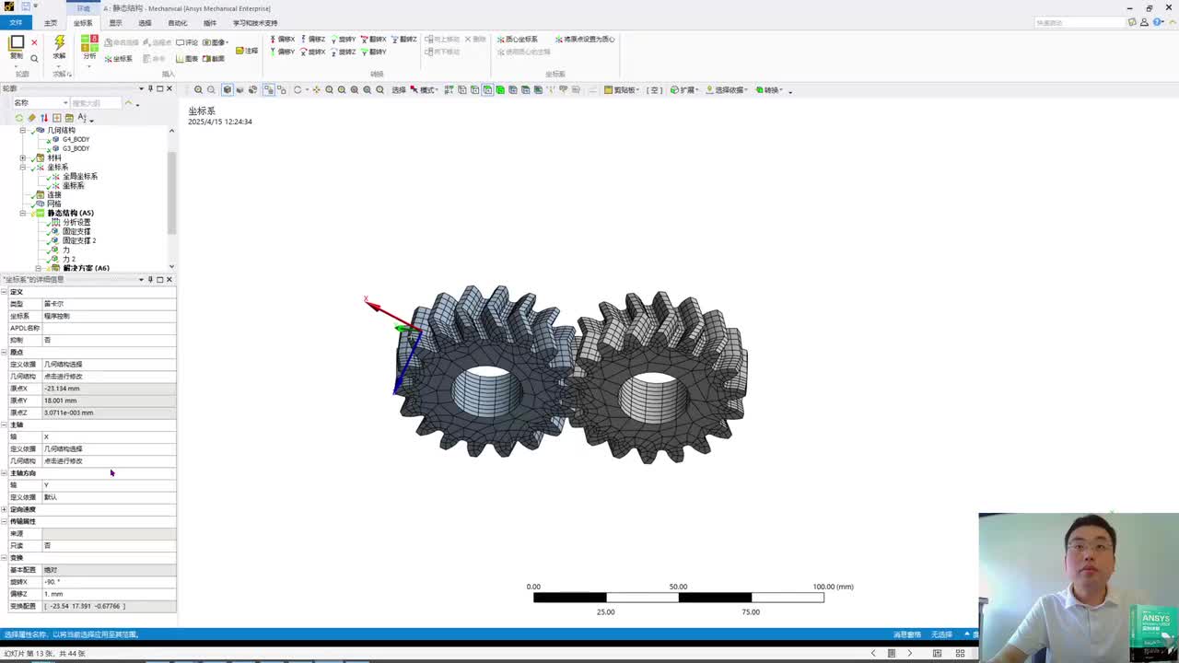Click the 原点X value field
The width and height of the screenshot is (1179, 663).
[109, 389]
